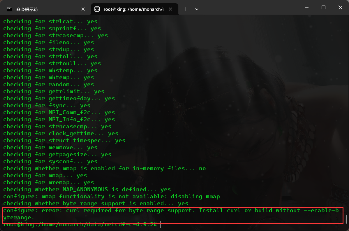Viewport: 349px width, 231px height.
Task: Click 'checking for struct timespec... yes' line
Action: pyautogui.click(x=64, y=141)
